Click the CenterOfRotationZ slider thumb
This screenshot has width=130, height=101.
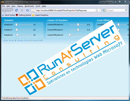70,35
